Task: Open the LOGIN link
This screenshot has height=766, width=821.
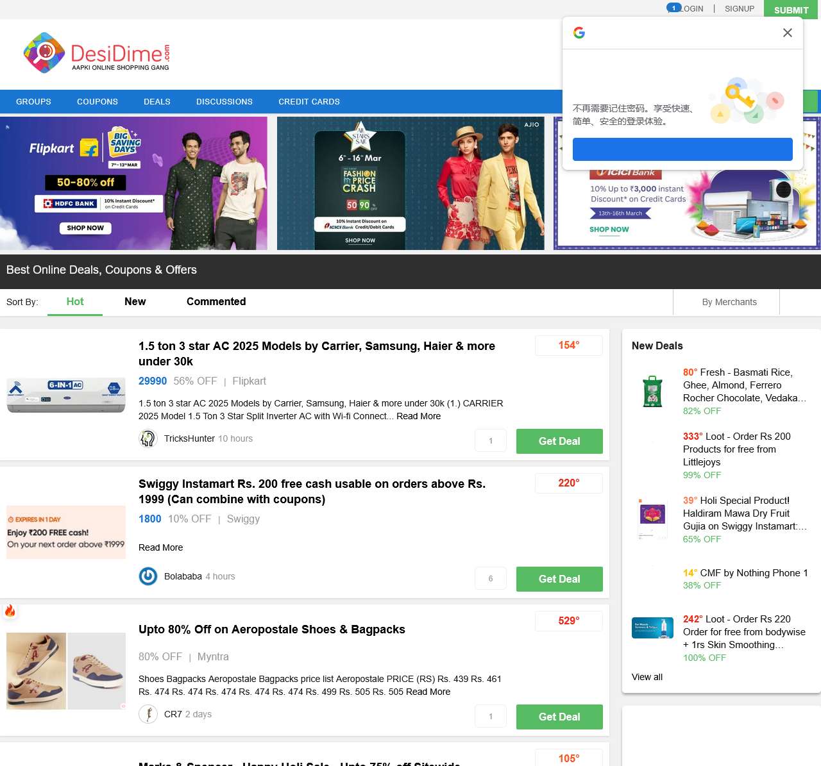Action: (x=692, y=9)
